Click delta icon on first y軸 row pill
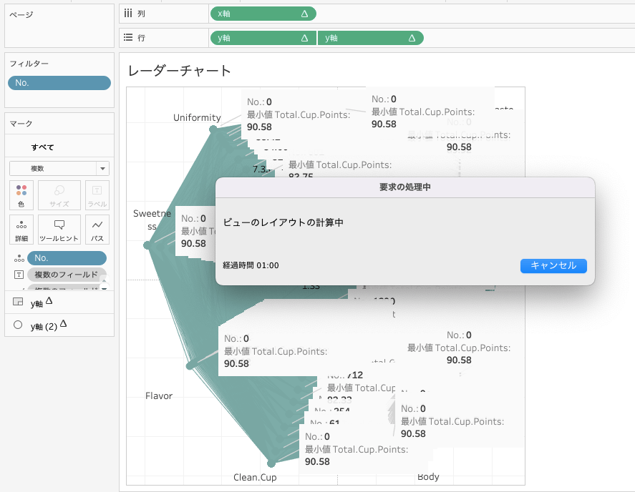This screenshot has width=635, height=492. coord(304,38)
